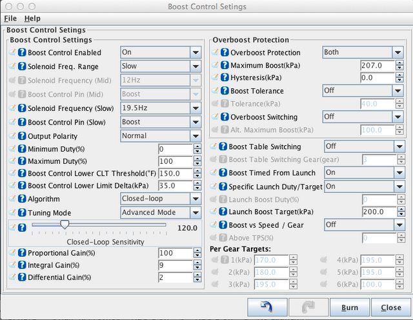
Task: Open help for Boost Table Switching
Action: point(223,146)
